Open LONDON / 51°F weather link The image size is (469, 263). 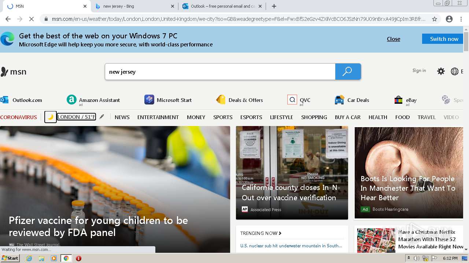click(77, 117)
